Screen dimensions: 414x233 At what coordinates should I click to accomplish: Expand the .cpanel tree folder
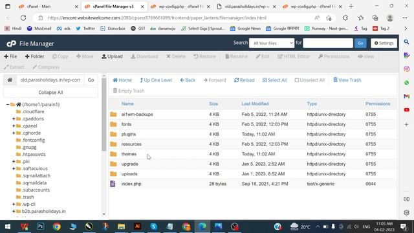click(14, 126)
